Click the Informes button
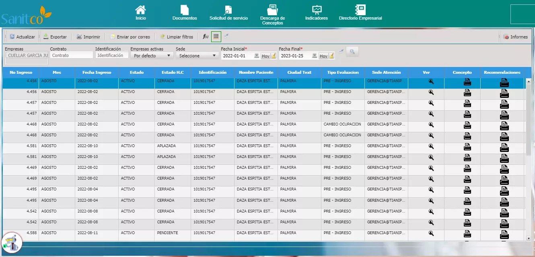Image resolution: width=535 pixels, height=257 pixels. (516, 37)
